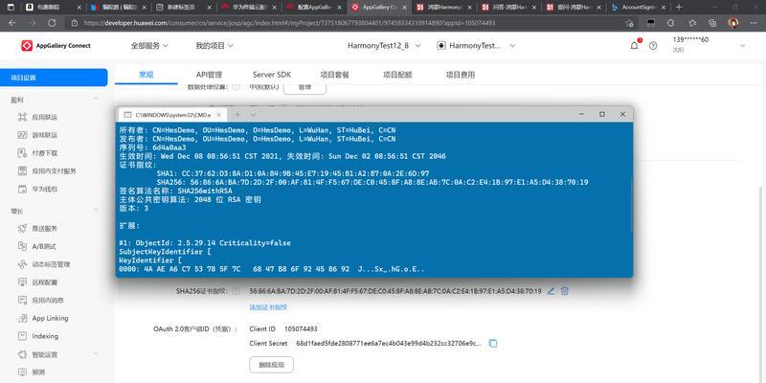This screenshot has width=766, height=383.
Task: Click the 签名算法名称: SHA256withRSA line
Action: click(175, 191)
